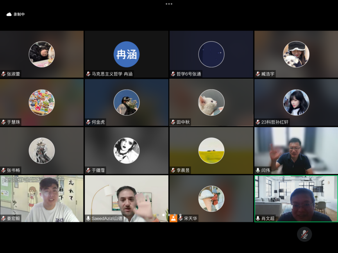The image size is (338, 253).
Task: Click the highlighted page indicator dot
Action: [x=163, y=215]
